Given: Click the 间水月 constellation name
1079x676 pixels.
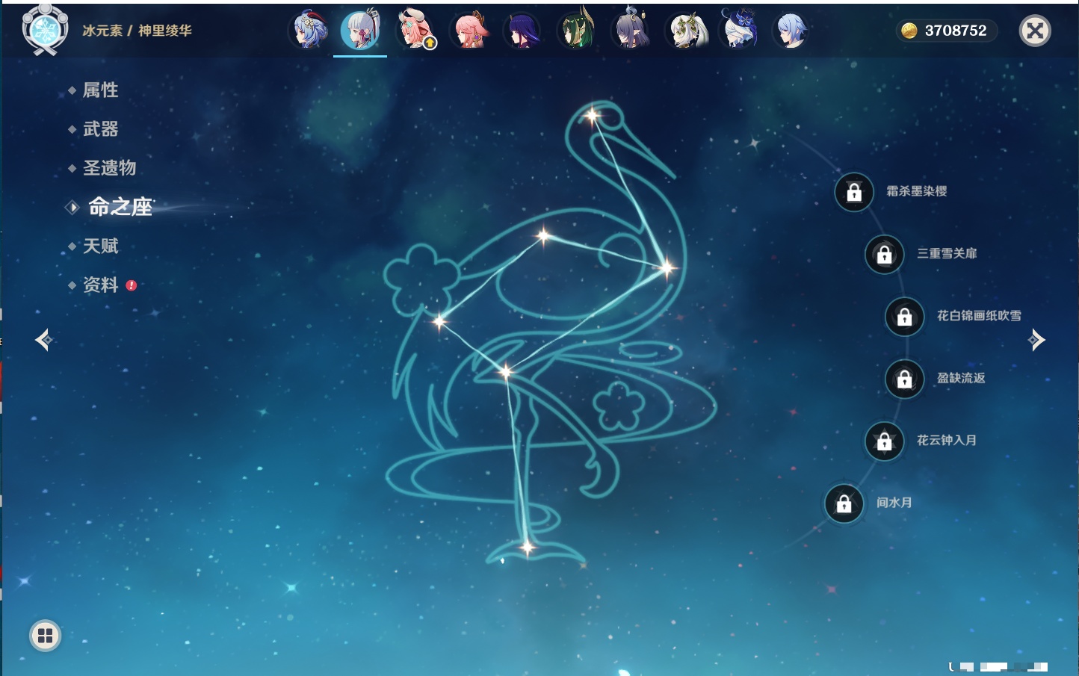Looking at the screenshot, I should coord(894,503).
